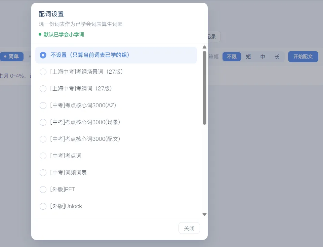The image size is (323, 247).
Task: Click the 开始配文 button
Action: (x=303, y=57)
